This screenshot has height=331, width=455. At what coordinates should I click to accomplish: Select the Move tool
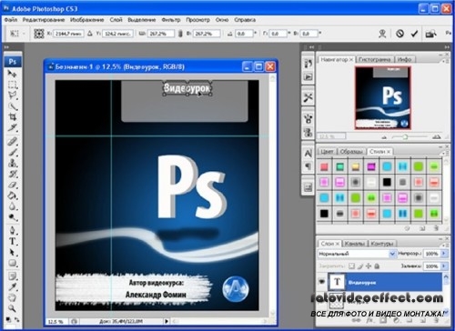pyautogui.click(x=12, y=74)
